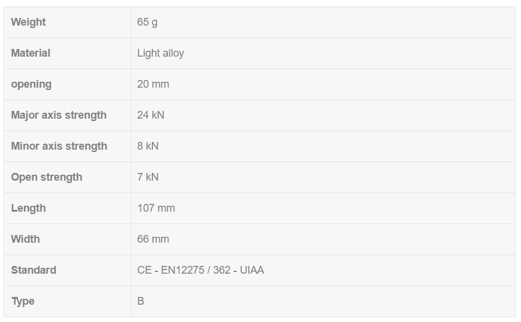Click the Major axis strength label
The image size is (521, 322).
pos(59,115)
